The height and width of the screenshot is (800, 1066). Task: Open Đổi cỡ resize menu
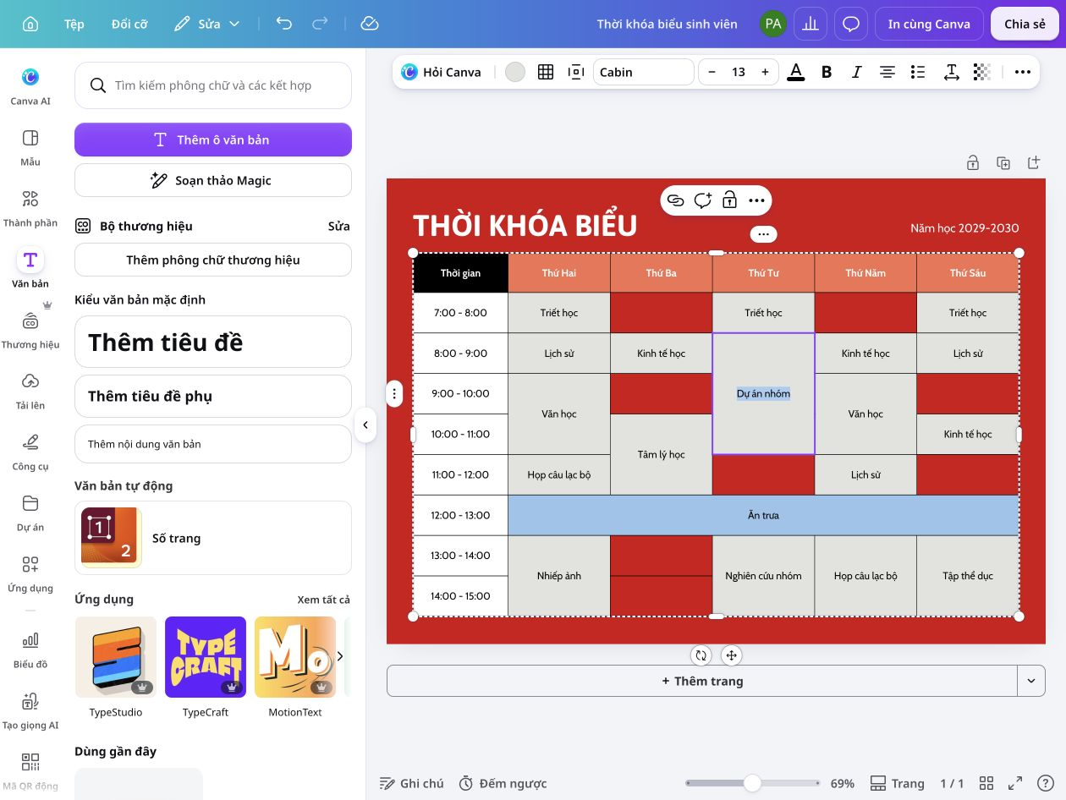click(x=129, y=24)
